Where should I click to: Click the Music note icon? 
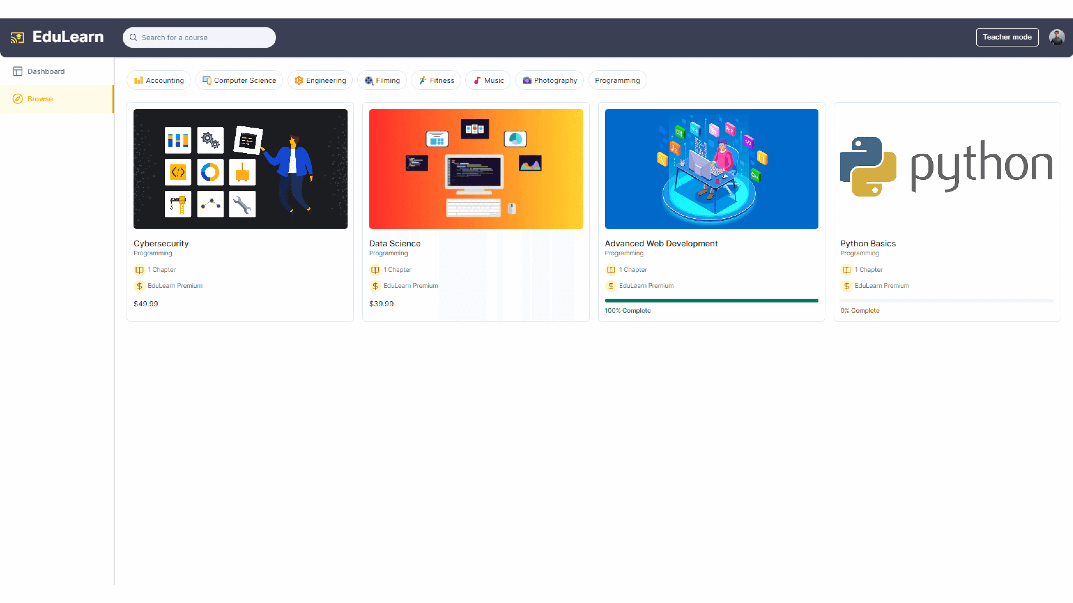click(x=477, y=80)
